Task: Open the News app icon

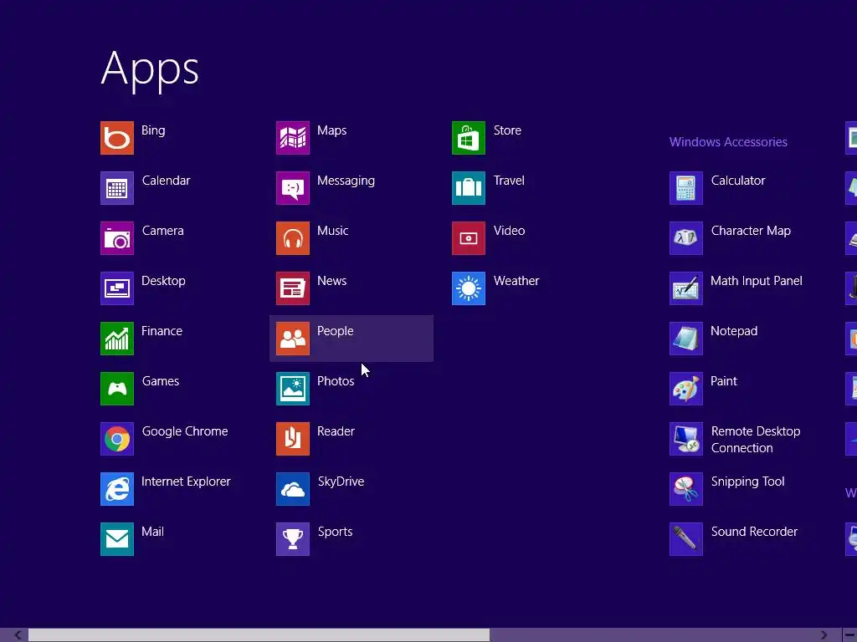Action: [293, 288]
